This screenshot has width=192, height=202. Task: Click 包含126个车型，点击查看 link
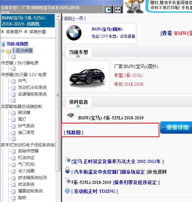[113, 36]
